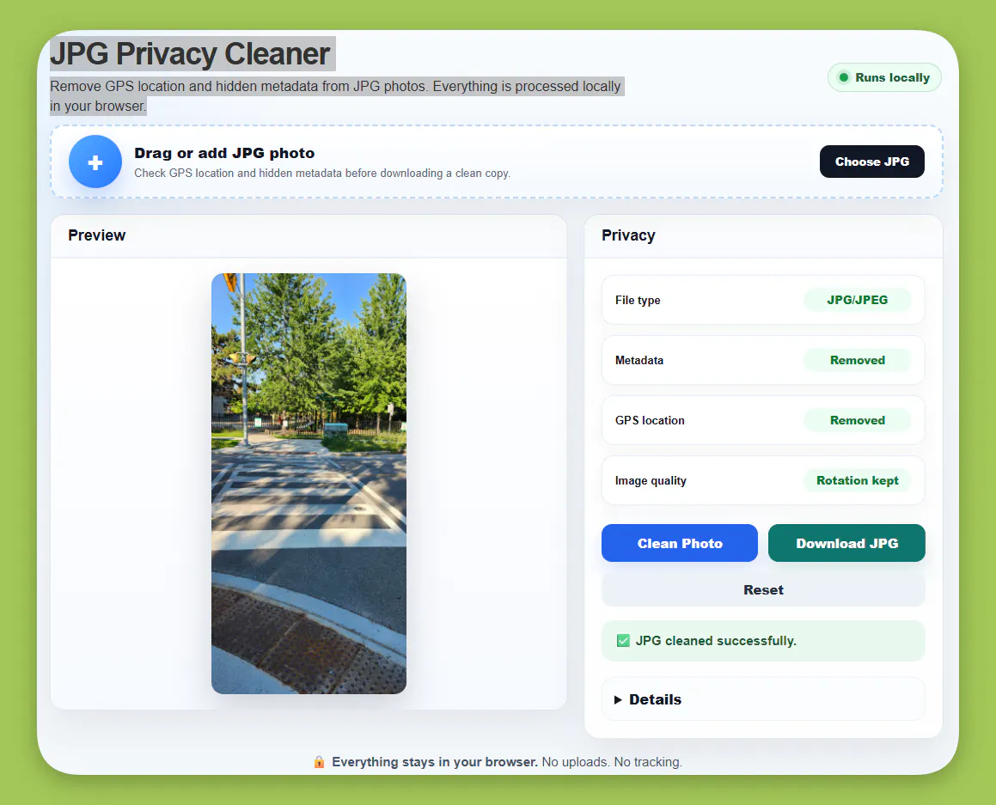
Task: Click the Drag or add JPG photo heading
Action: coord(224,153)
